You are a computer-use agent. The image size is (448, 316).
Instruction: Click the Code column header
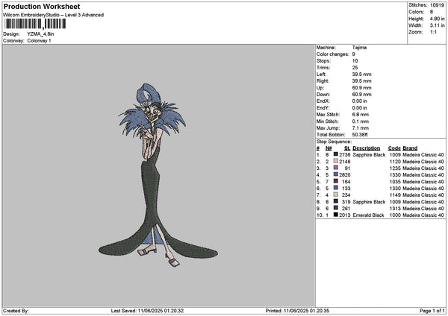tap(394, 148)
